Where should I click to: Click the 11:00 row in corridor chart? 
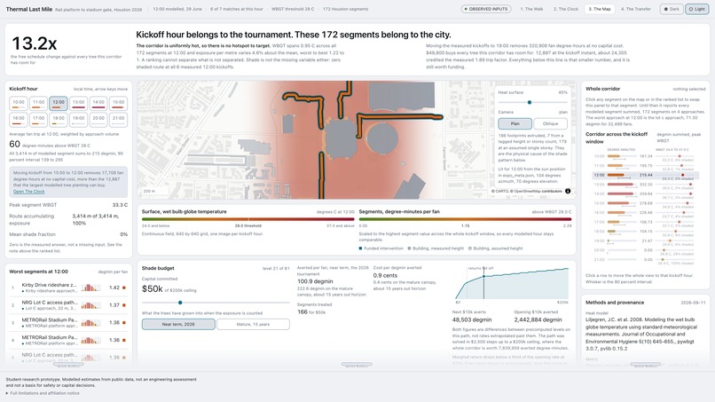(x=645, y=166)
